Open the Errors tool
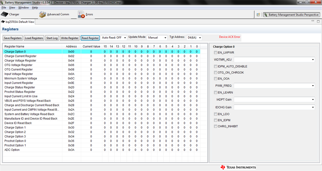Image resolution: width=322 pixels, height=171 pixels. click(x=85, y=14)
